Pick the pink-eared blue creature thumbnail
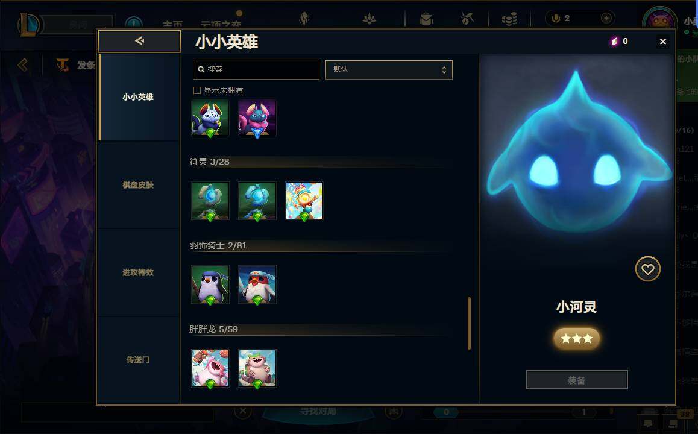698x434 pixels. click(x=257, y=118)
